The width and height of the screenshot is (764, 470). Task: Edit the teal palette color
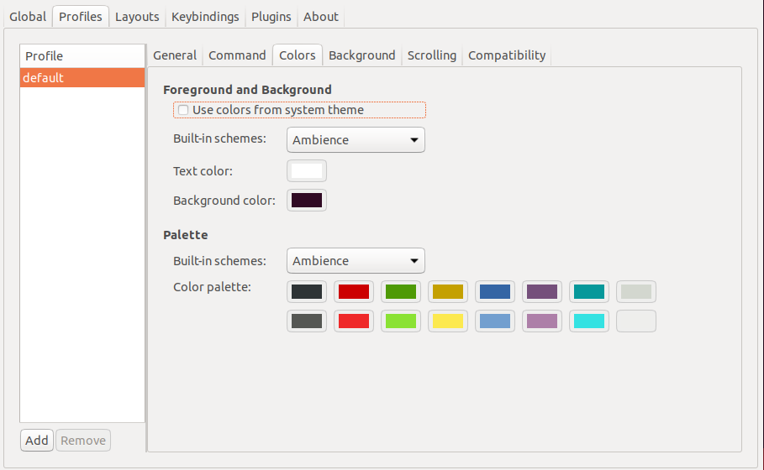pos(588,292)
